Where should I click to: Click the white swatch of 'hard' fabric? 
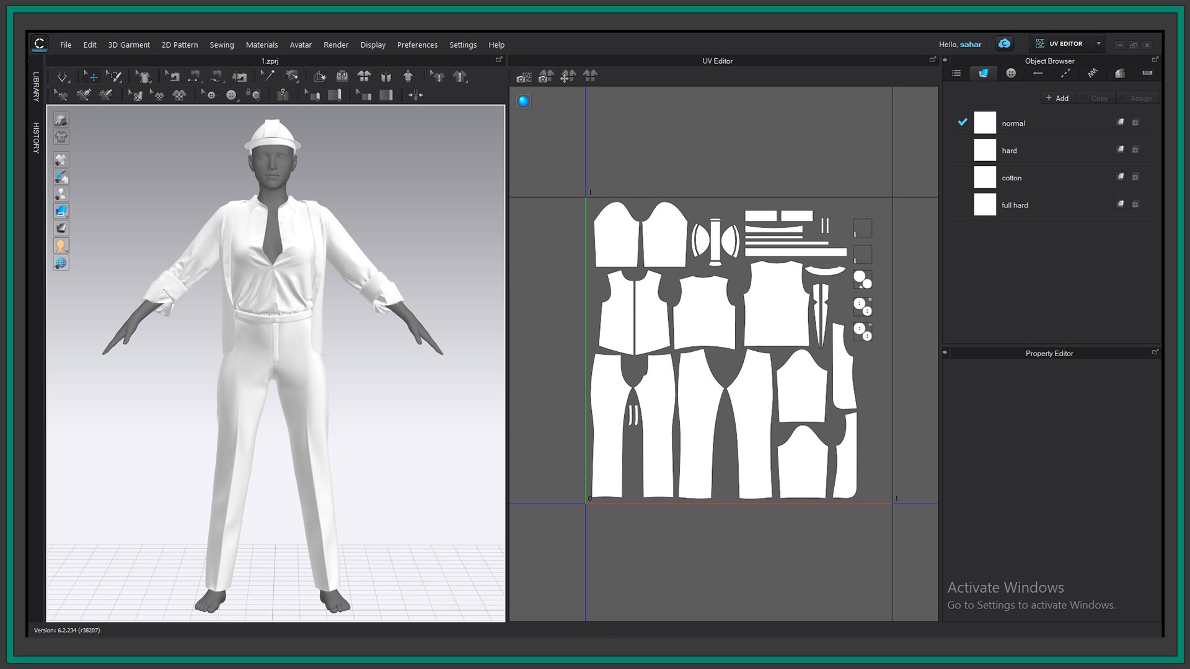tap(985, 150)
